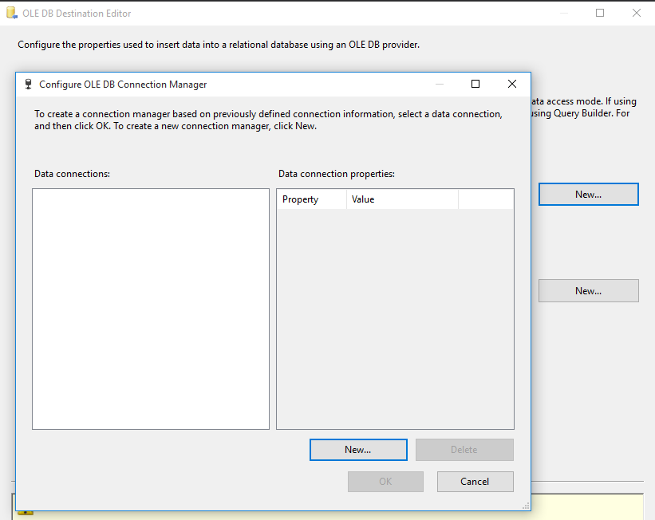Click the instructional text about creating a connection manager
The image size is (655, 520).
coord(266,120)
